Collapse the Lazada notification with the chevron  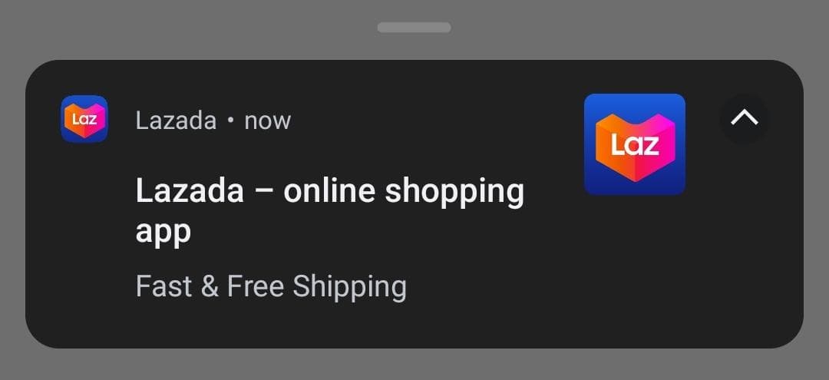click(744, 119)
